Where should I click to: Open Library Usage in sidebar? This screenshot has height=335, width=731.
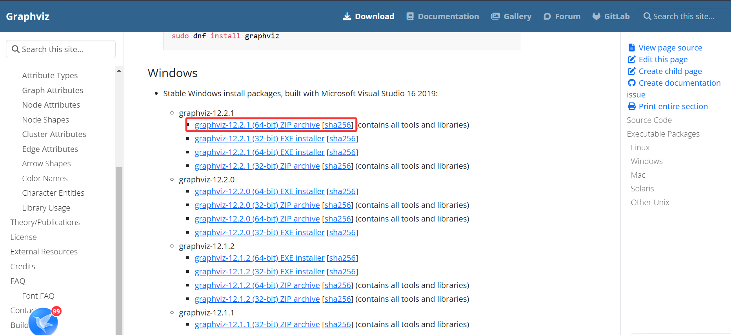click(46, 208)
